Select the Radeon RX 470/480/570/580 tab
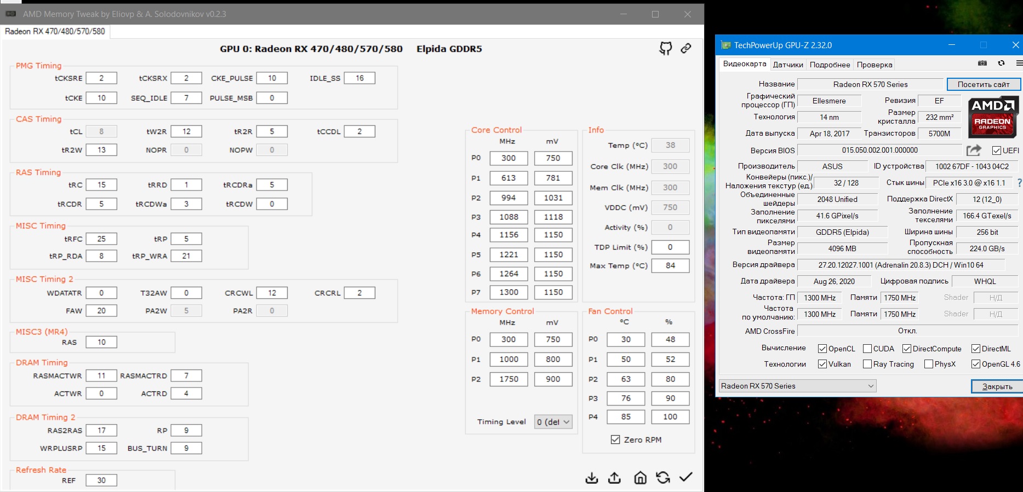This screenshot has width=1023, height=492. point(55,32)
